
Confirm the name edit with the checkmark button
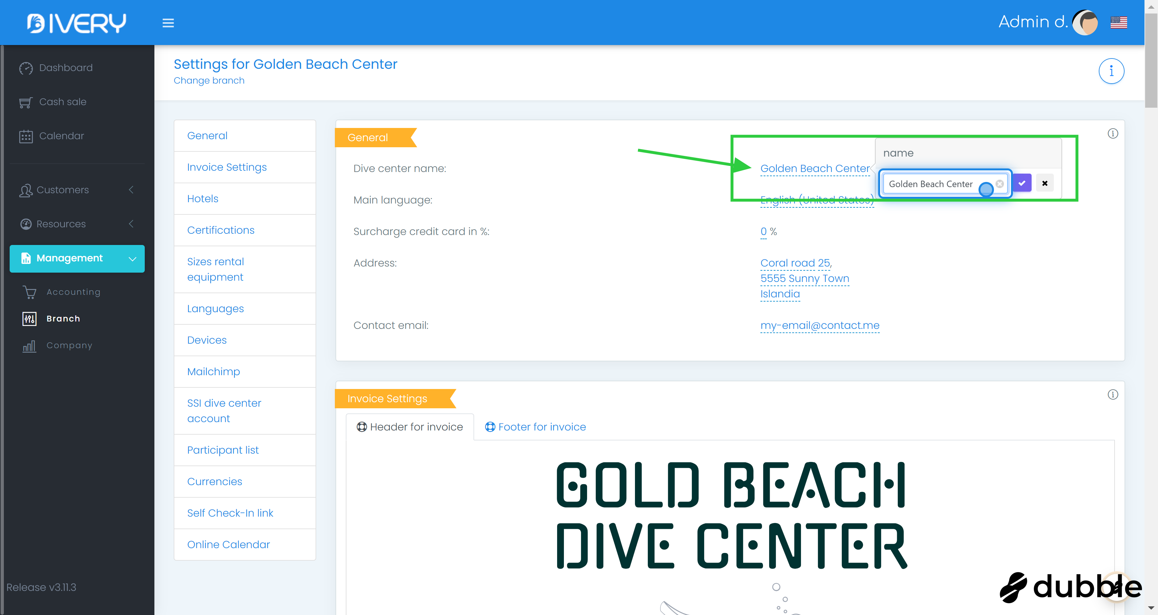[x=1022, y=183]
